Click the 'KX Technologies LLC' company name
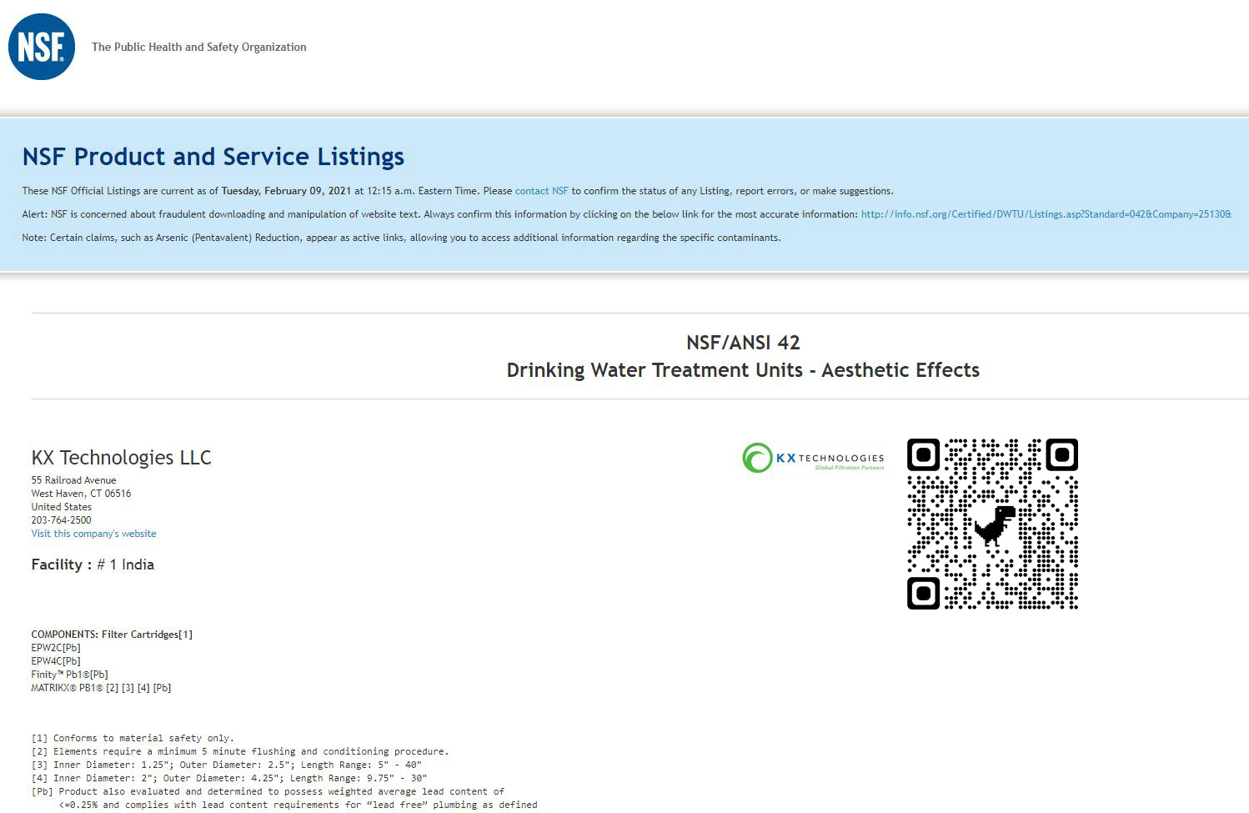 point(122,458)
